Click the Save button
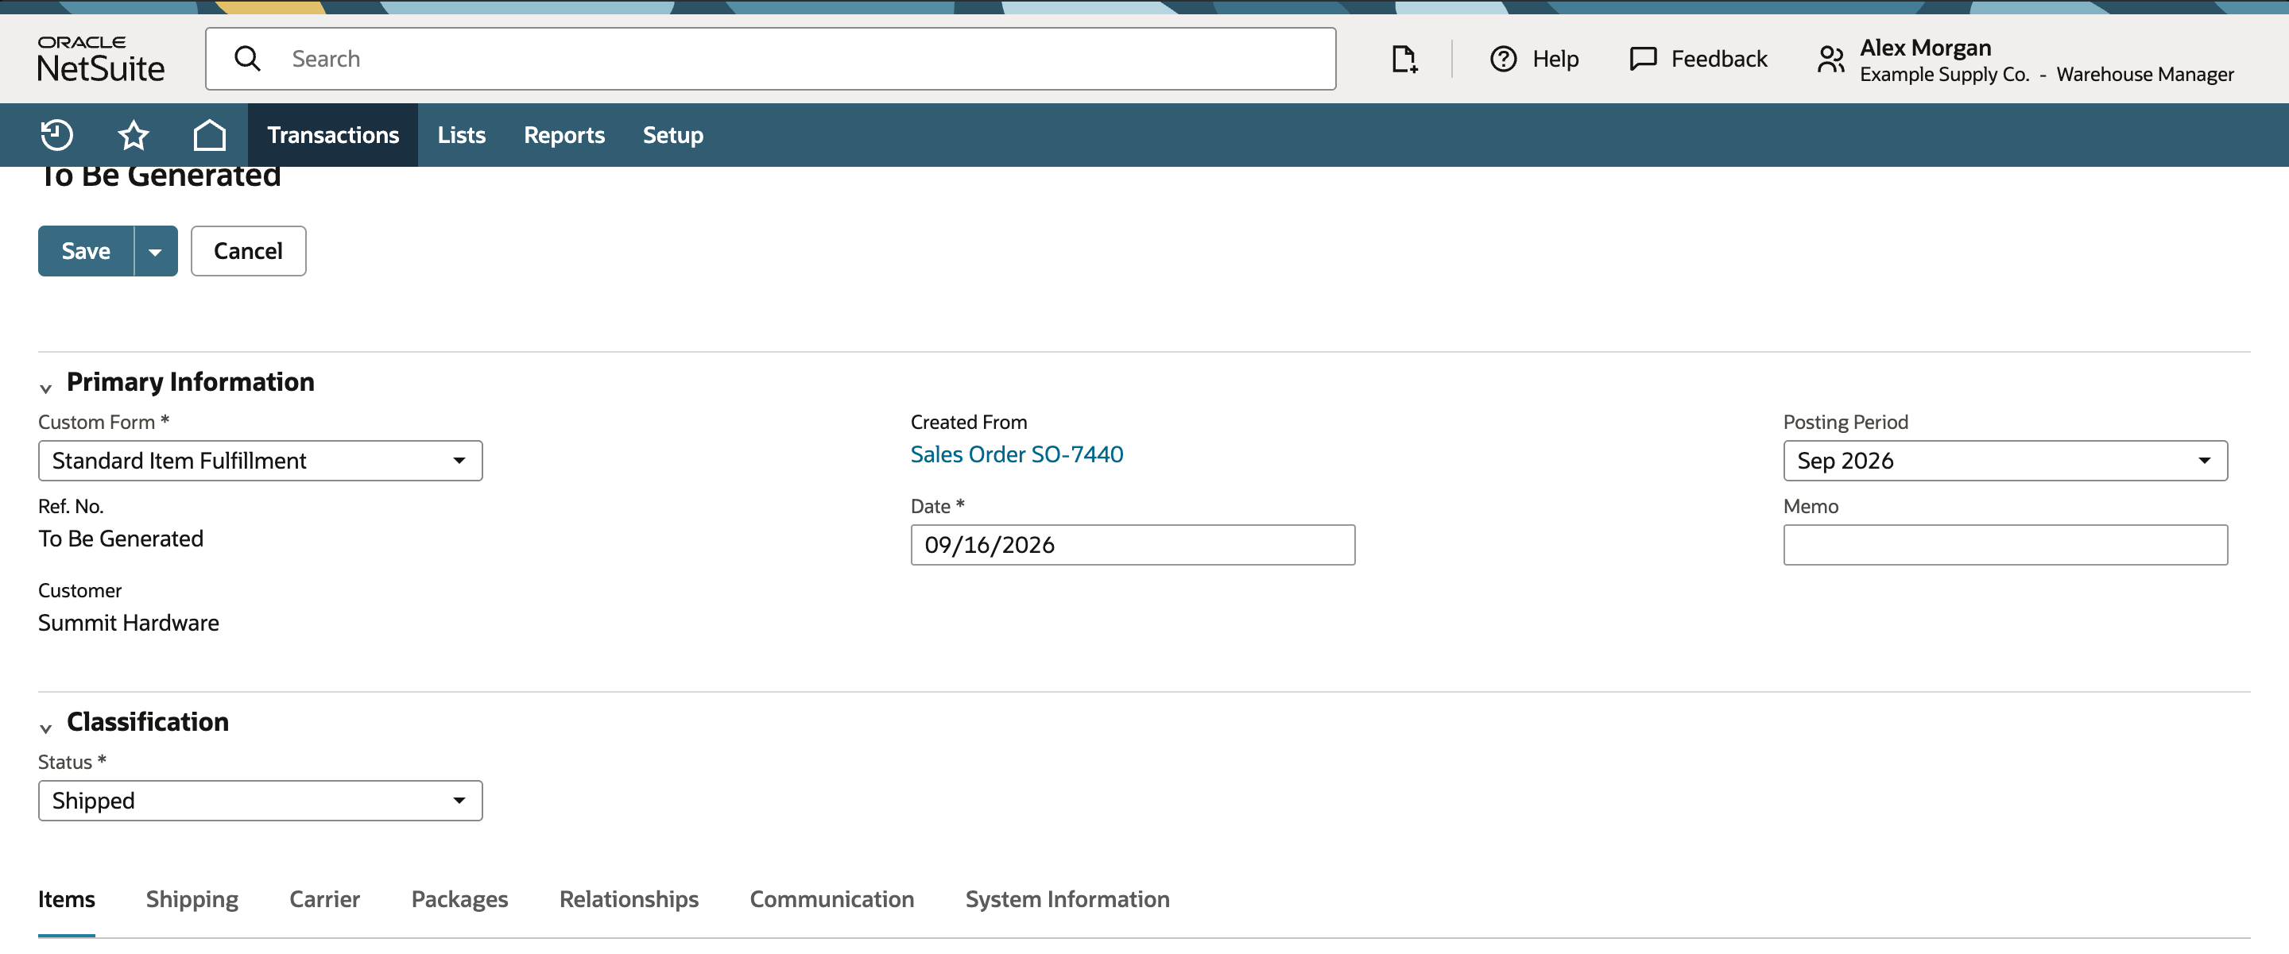Screen dimensions: 2289x954 tap(86, 251)
